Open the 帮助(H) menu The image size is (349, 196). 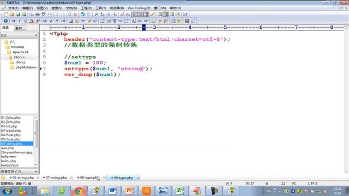click(x=176, y=8)
